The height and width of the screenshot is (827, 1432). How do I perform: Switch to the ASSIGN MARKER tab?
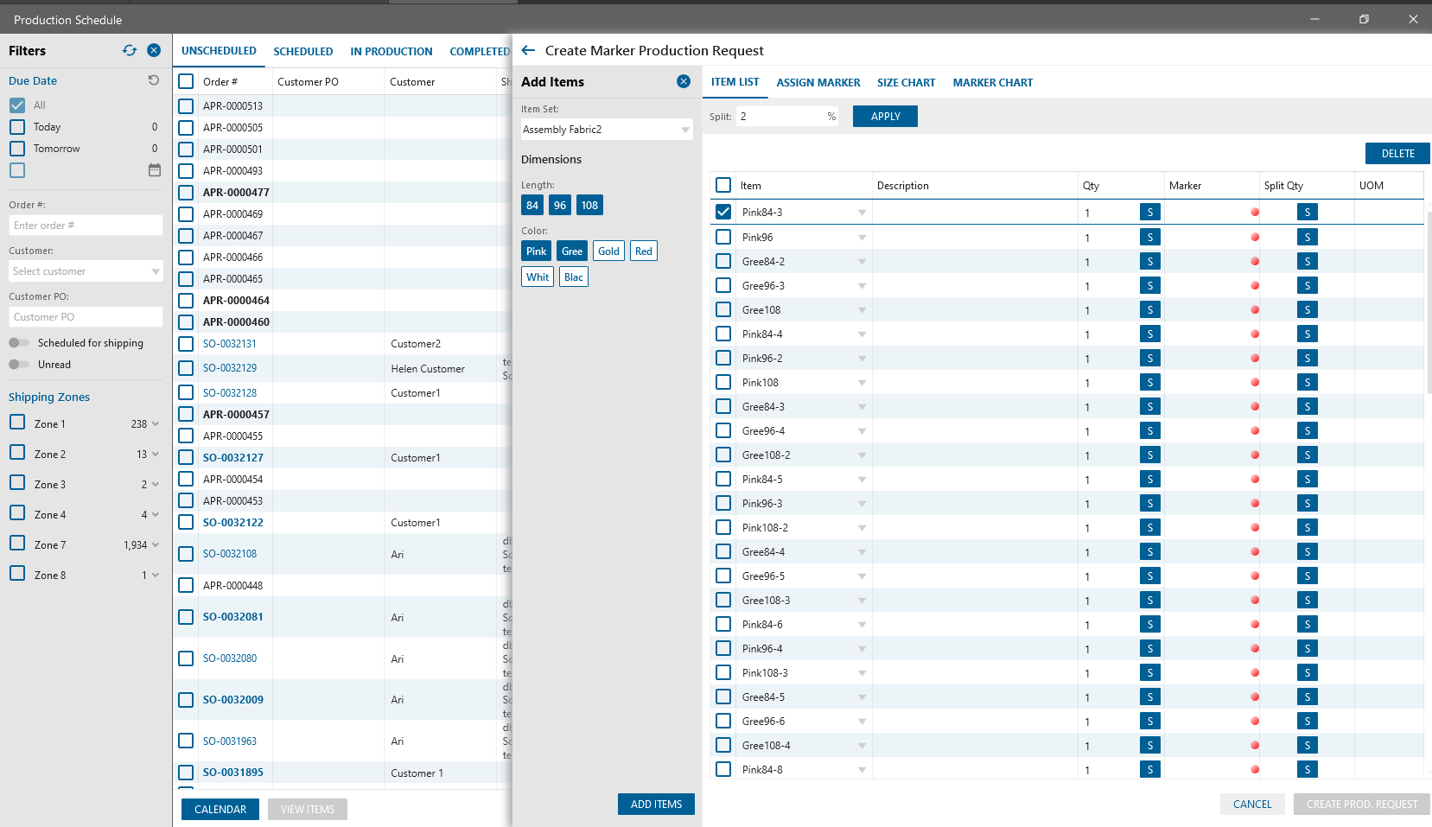click(x=818, y=82)
